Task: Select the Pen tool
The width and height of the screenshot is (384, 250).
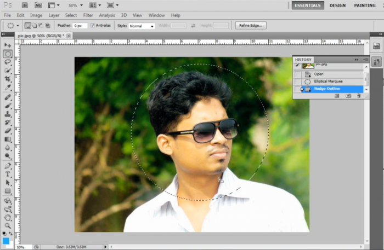Action: [x=8, y=166]
